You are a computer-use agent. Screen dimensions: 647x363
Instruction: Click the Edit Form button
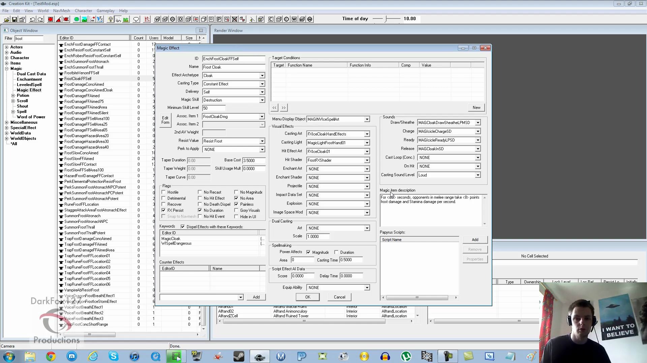pos(165,120)
